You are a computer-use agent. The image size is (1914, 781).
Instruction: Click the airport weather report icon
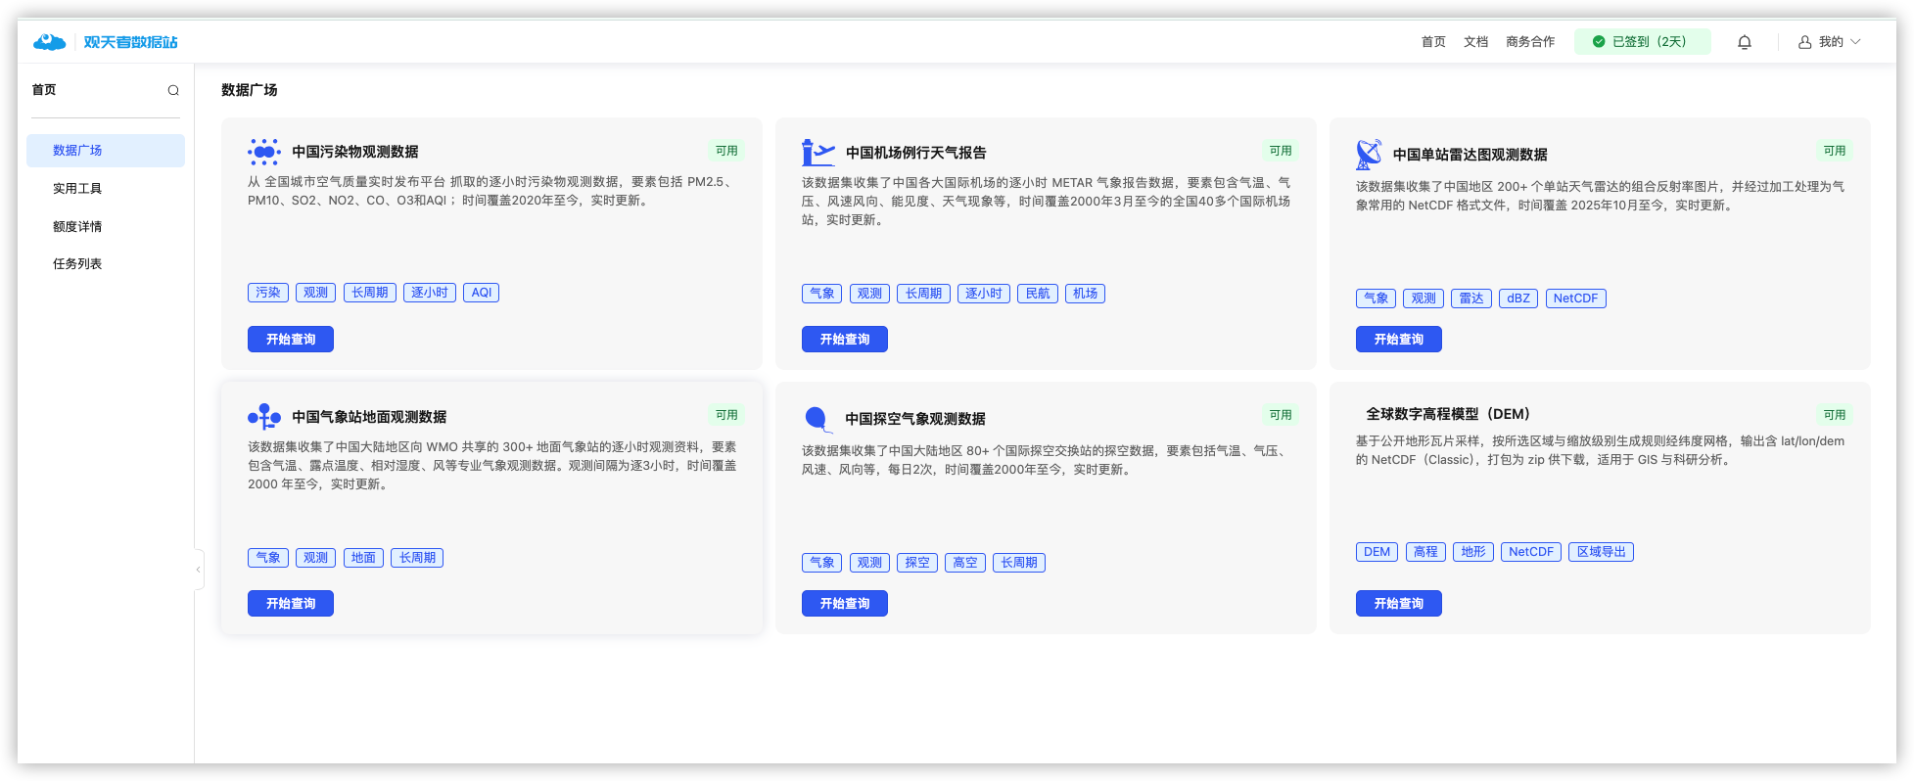click(x=818, y=153)
